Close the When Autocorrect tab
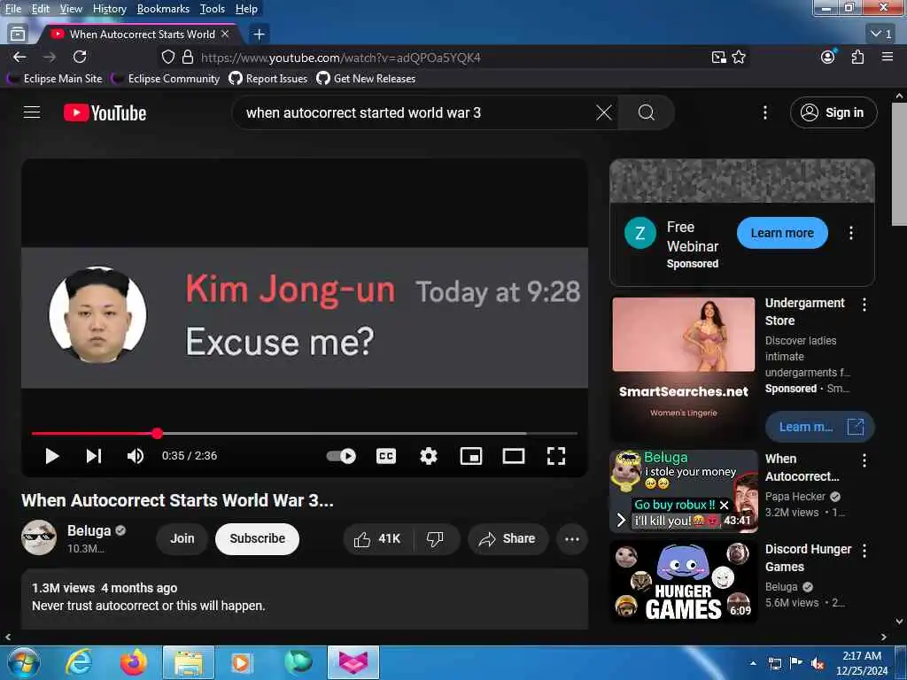907x680 pixels. [x=226, y=35]
